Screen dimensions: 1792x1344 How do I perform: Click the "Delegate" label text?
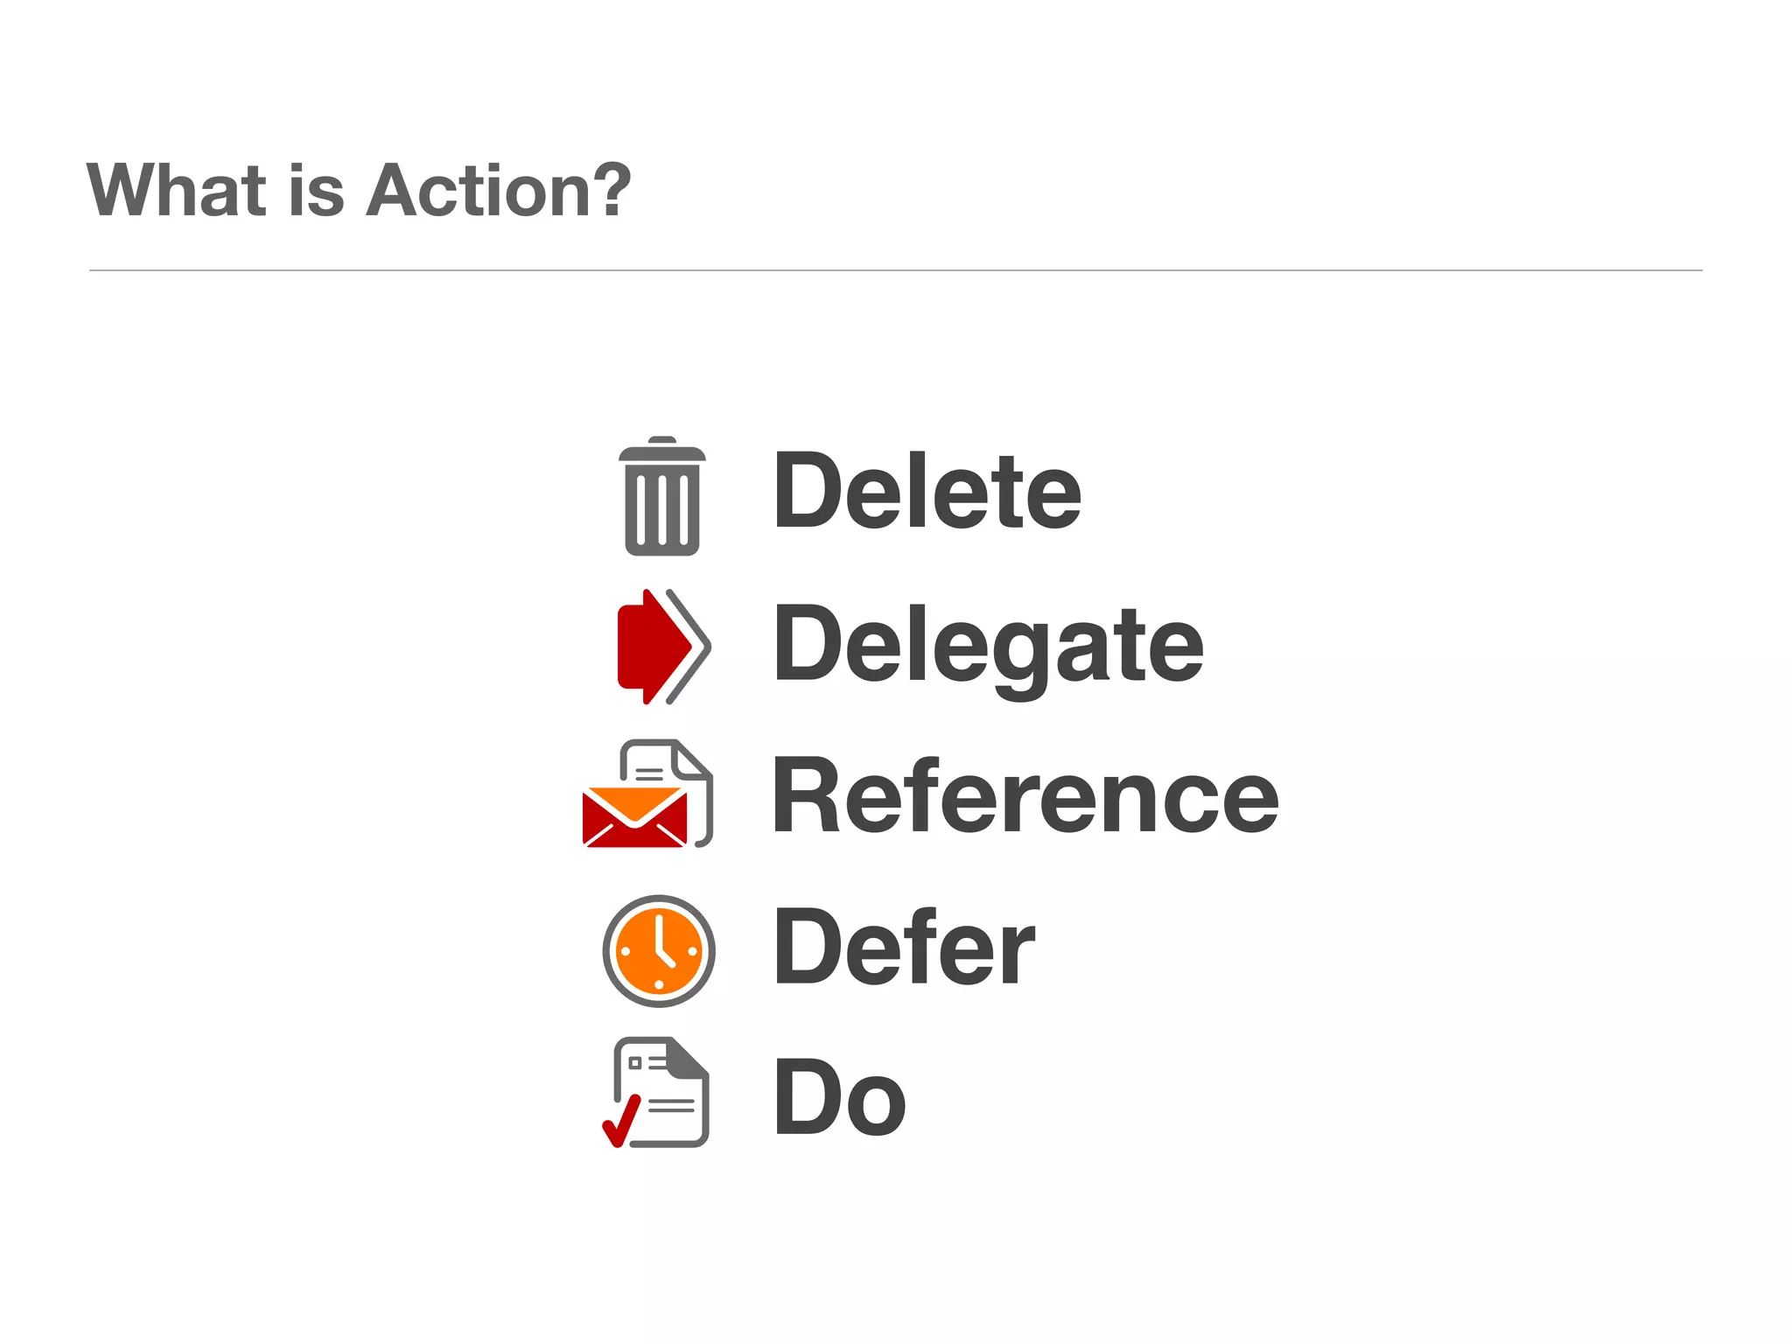(x=989, y=647)
